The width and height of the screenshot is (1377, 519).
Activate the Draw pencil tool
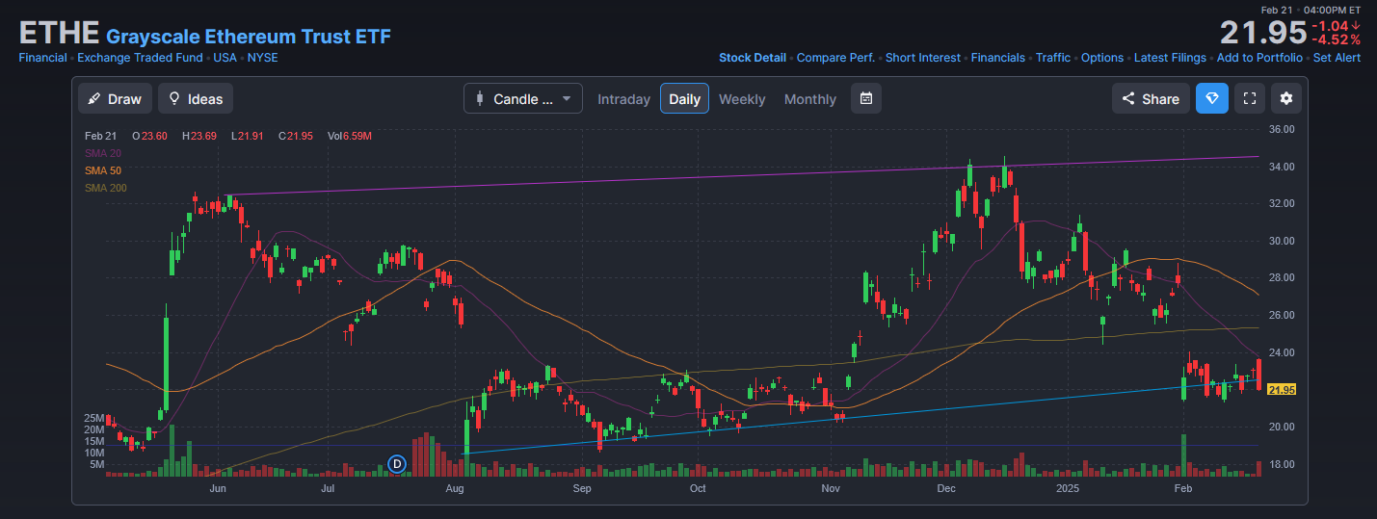pyautogui.click(x=115, y=98)
